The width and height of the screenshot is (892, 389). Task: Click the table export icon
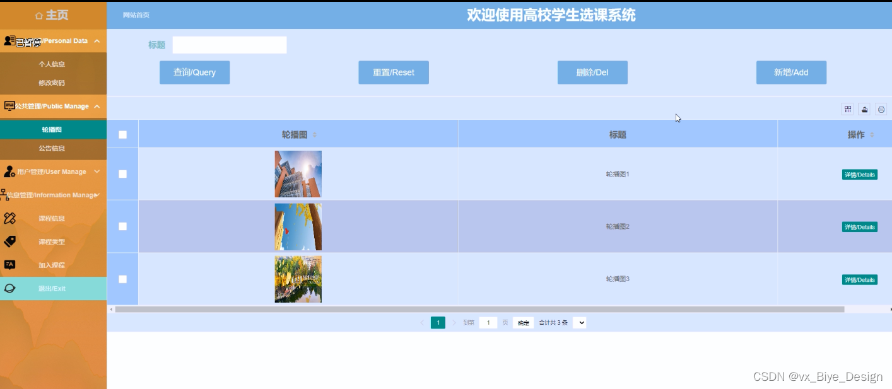pos(864,109)
